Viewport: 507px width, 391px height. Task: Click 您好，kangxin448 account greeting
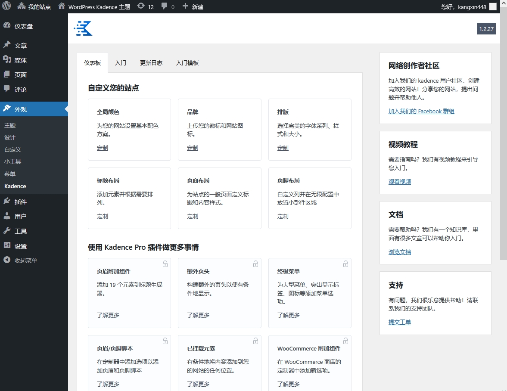pos(463,7)
